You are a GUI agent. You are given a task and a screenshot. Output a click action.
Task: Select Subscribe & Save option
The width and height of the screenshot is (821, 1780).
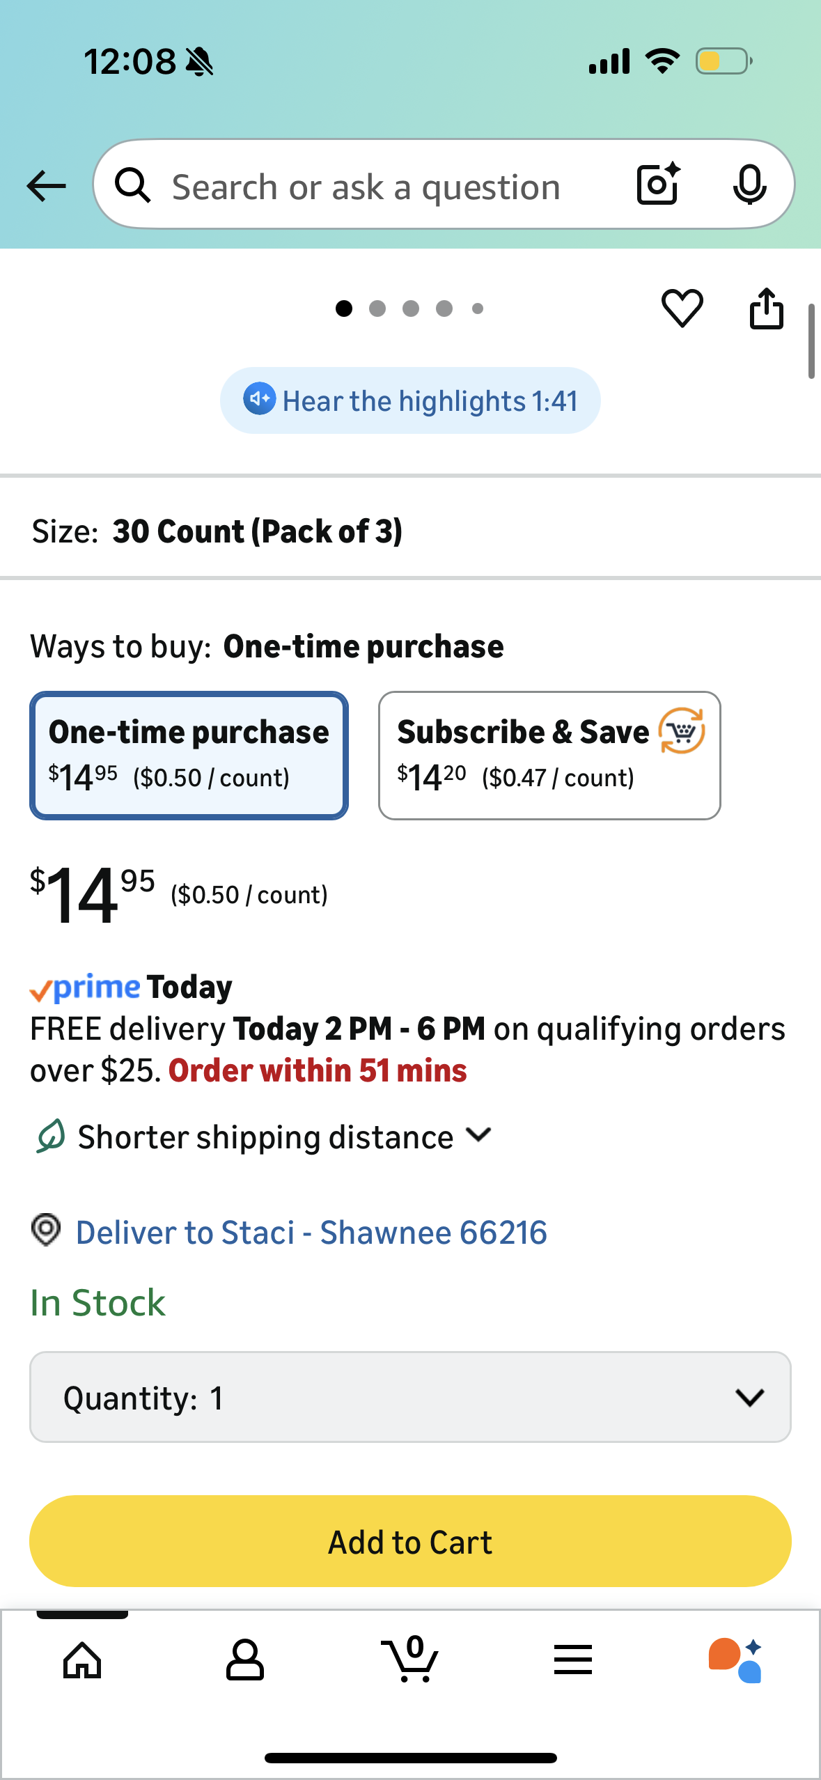tap(549, 755)
